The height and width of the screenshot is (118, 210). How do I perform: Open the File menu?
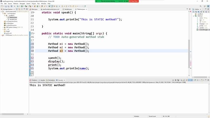click(x=2, y=4)
